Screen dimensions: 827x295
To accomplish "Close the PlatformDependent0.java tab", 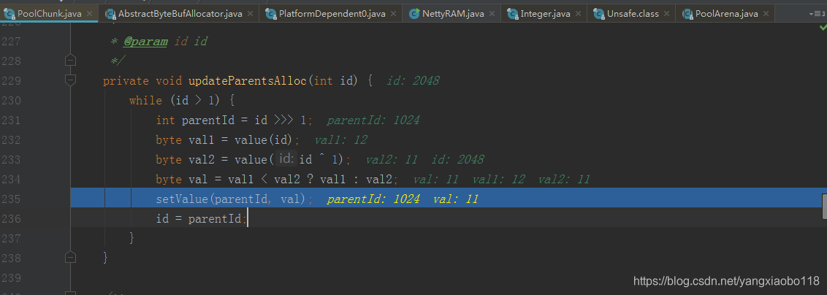I will click(x=394, y=14).
